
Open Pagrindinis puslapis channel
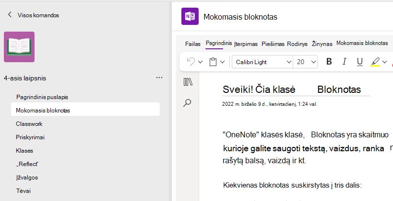tap(42, 97)
